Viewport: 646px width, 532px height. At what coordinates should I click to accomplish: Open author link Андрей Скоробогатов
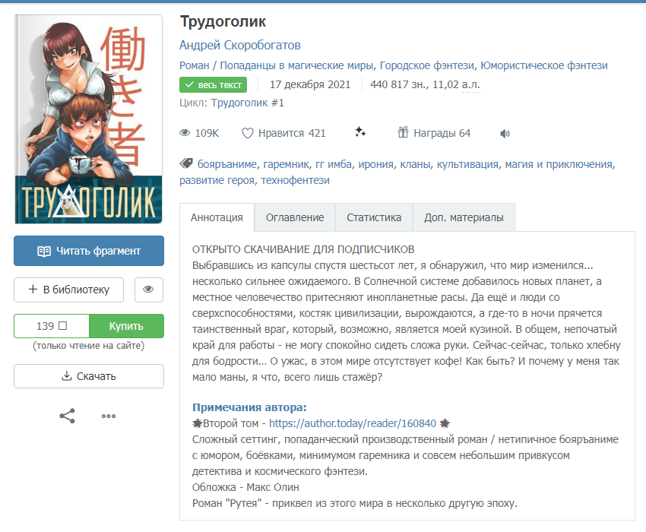[240, 45]
